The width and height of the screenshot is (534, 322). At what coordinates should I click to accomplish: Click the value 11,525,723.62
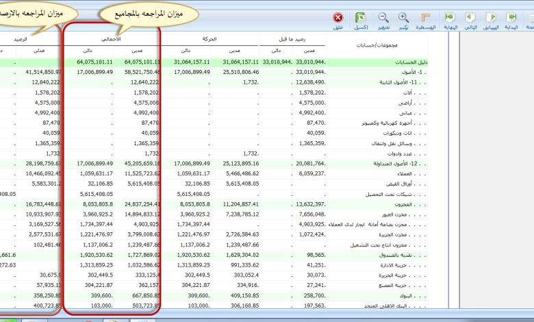(x=142, y=174)
